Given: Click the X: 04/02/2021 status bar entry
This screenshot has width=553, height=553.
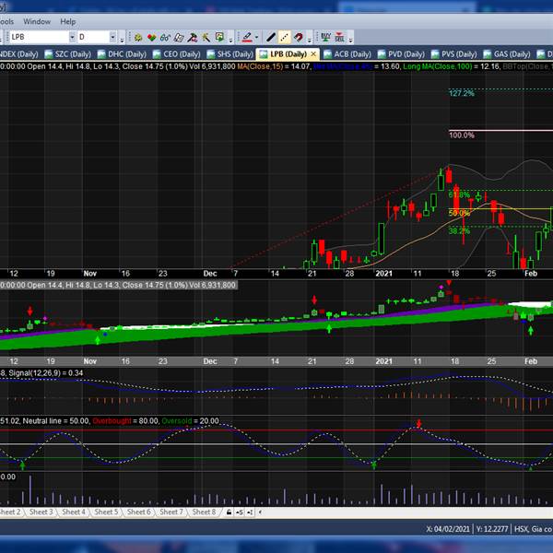Looking at the screenshot, I should point(448,529).
